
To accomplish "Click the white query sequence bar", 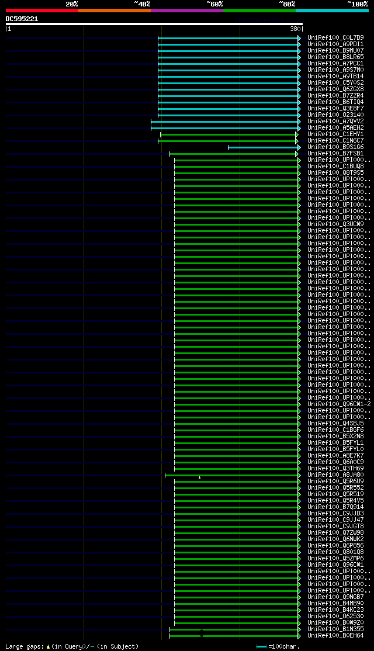I will 154,24.
